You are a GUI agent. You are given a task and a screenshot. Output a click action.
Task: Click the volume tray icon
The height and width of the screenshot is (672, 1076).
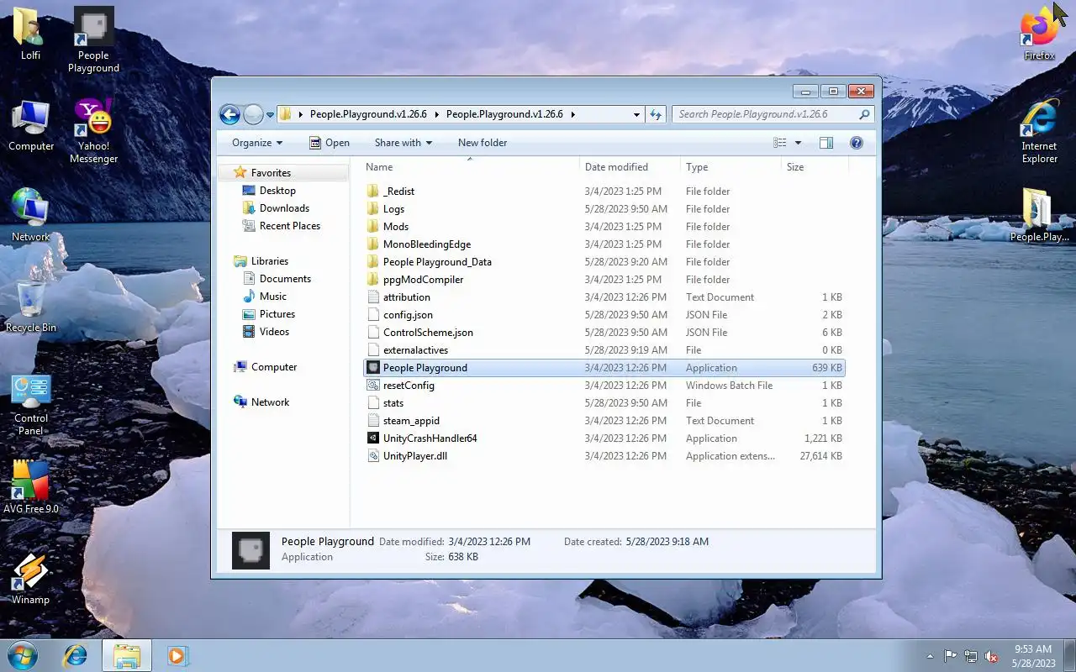click(x=992, y=656)
